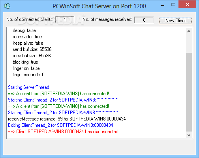199x158 pixels.
Task: Click the 'No. of connected clients:' label
Action: click(x=30, y=19)
